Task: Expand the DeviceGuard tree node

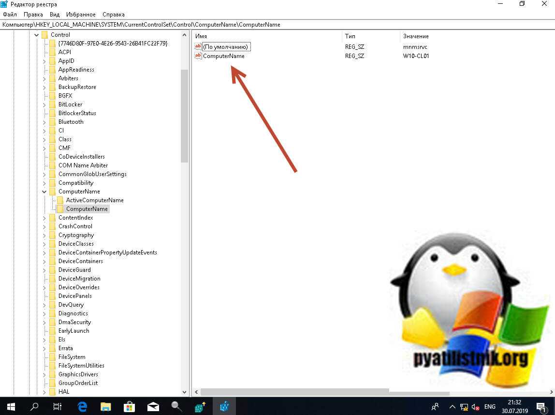Action: 44,270
